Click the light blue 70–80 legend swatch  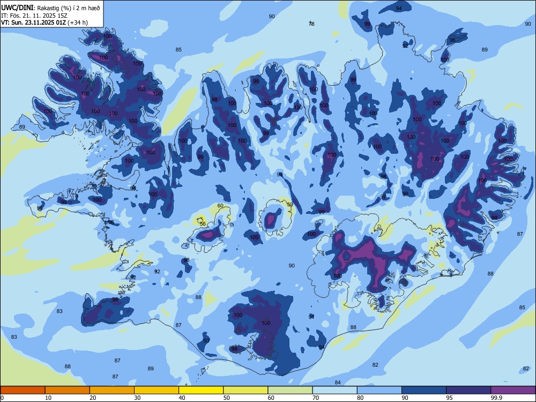[334, 390]
